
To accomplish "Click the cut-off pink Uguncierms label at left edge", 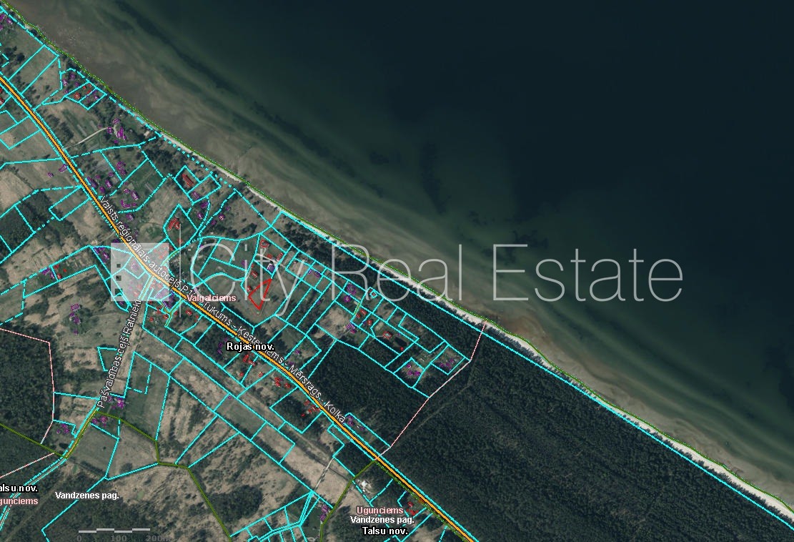I will tap(19, 501).
